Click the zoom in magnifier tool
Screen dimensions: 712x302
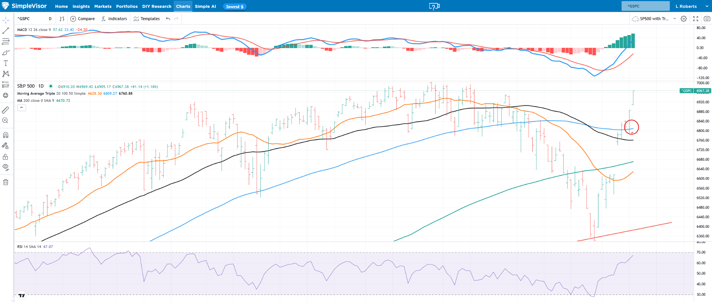coord(6,120)
